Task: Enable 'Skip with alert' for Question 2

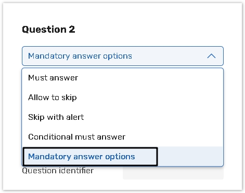Action: coord(123,117)
